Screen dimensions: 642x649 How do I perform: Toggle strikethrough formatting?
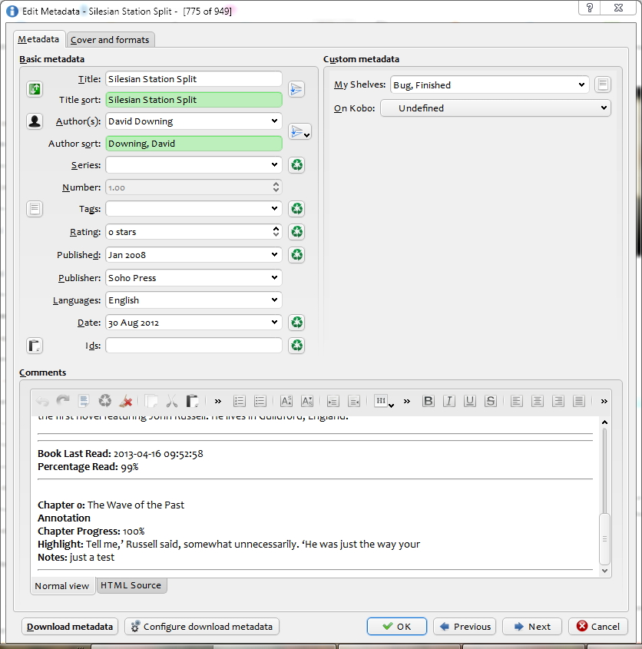[491, 401]
